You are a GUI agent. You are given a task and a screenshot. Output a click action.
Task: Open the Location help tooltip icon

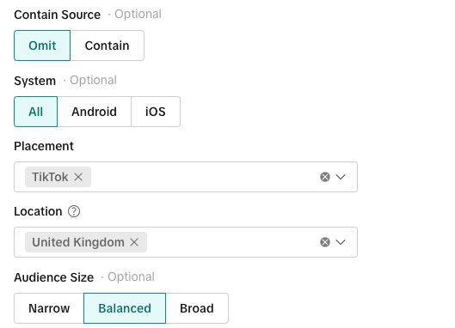click(x=74, y=211)
